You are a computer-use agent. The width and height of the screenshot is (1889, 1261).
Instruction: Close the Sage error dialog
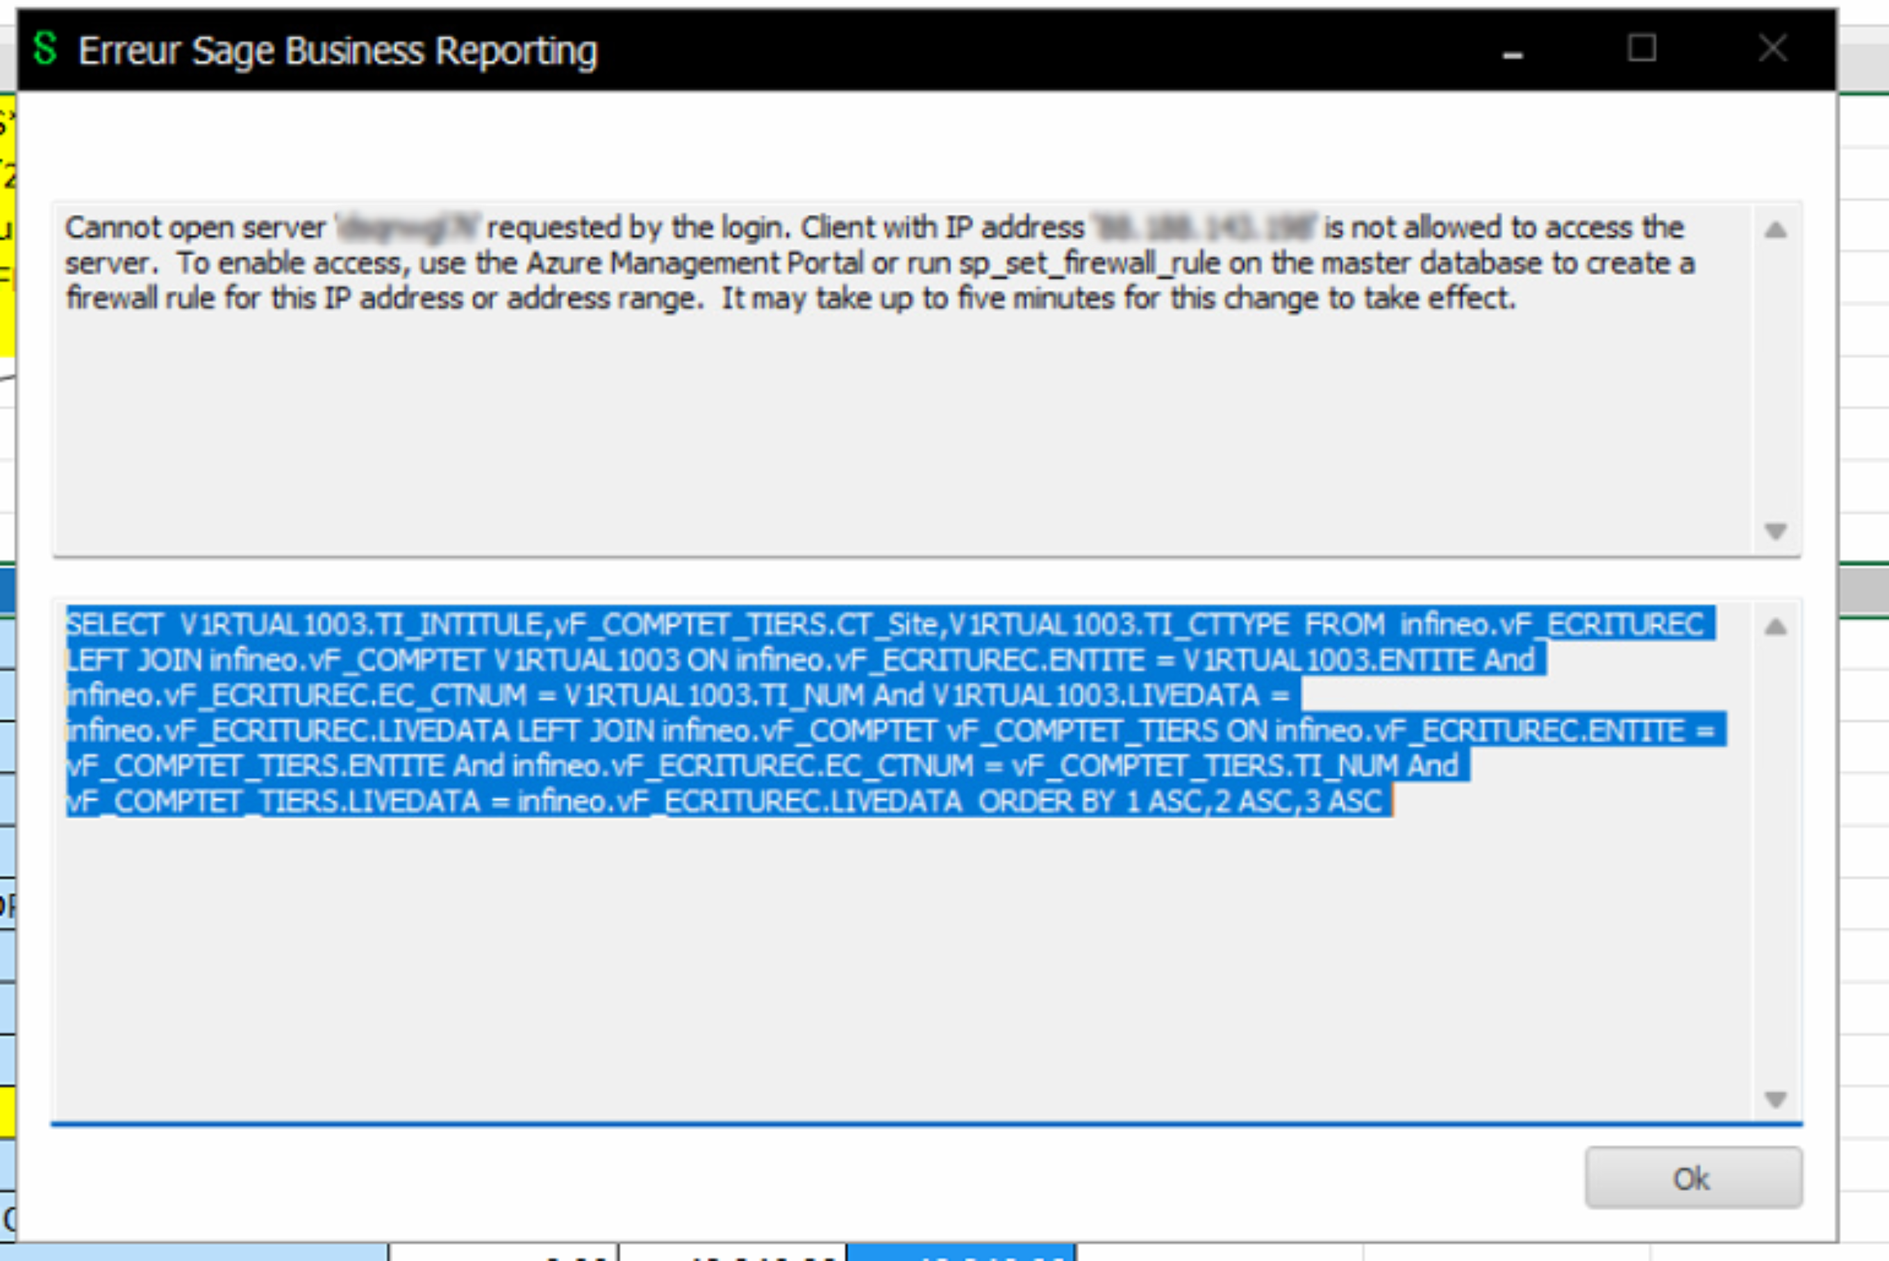pos(1772,49)
